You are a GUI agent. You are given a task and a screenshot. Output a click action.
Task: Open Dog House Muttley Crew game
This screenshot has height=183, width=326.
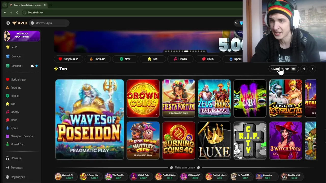(x=143, y=141)
